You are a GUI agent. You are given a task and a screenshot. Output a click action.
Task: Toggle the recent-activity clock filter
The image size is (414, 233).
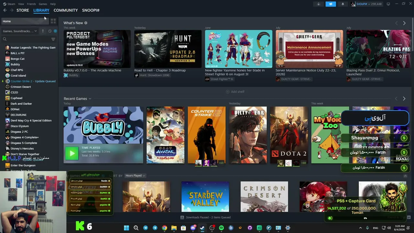pyautogui.click(x=50, y=31)
